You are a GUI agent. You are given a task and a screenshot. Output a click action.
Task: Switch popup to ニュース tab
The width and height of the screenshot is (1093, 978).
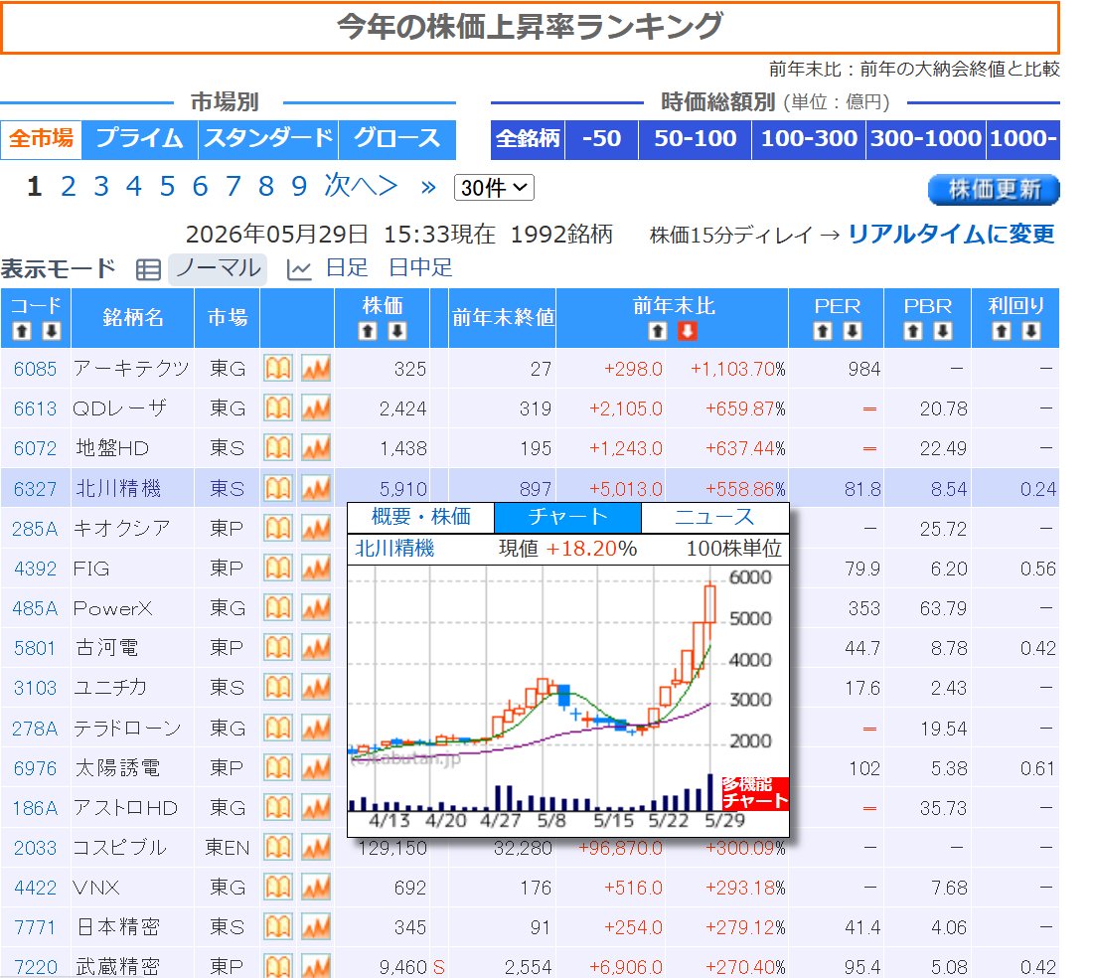(x=714, y=517)
